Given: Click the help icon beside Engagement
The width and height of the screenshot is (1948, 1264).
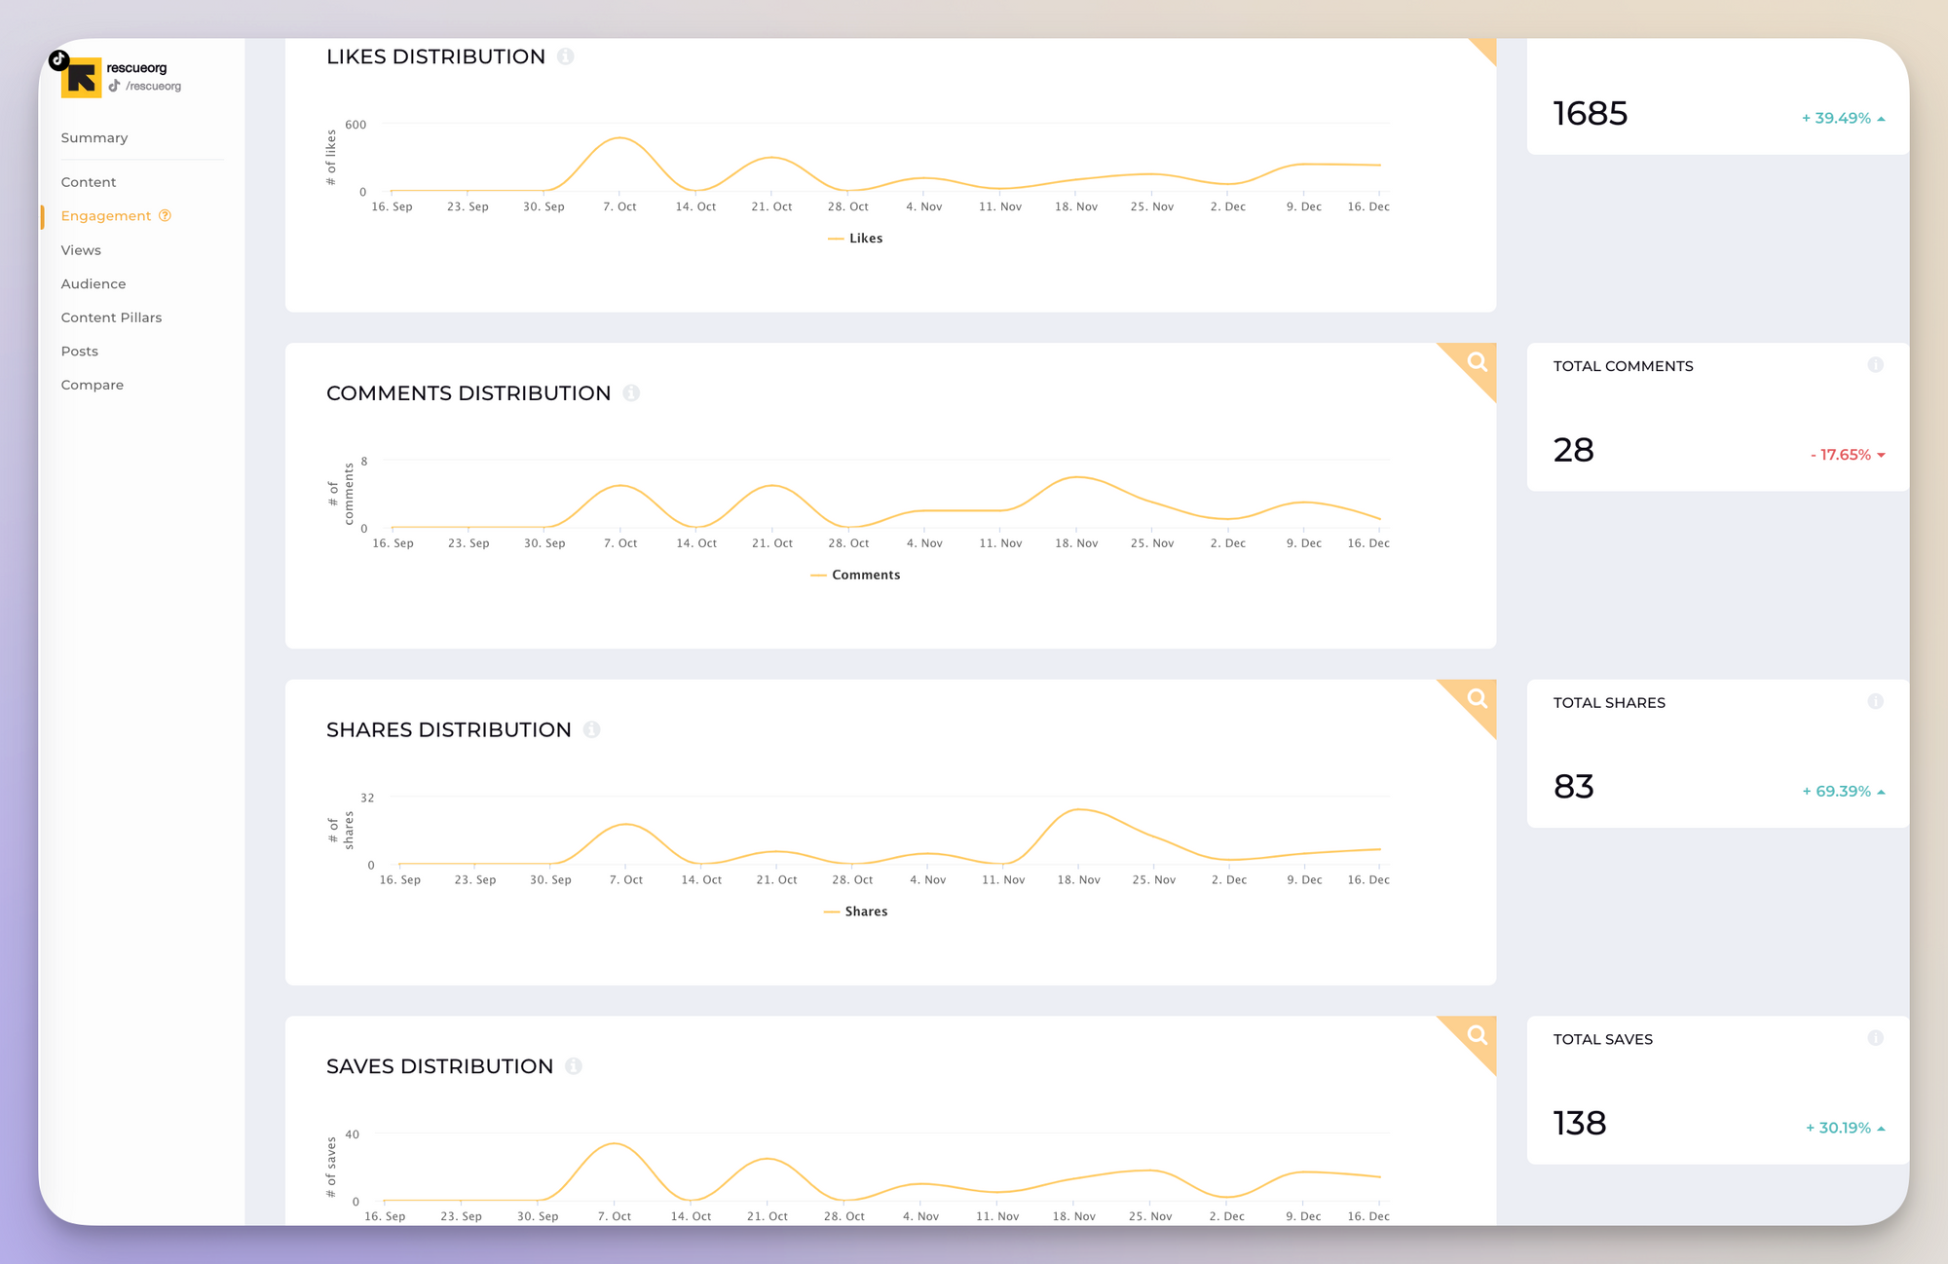Looking at the screenshot, I should click(x=165, y=216).
